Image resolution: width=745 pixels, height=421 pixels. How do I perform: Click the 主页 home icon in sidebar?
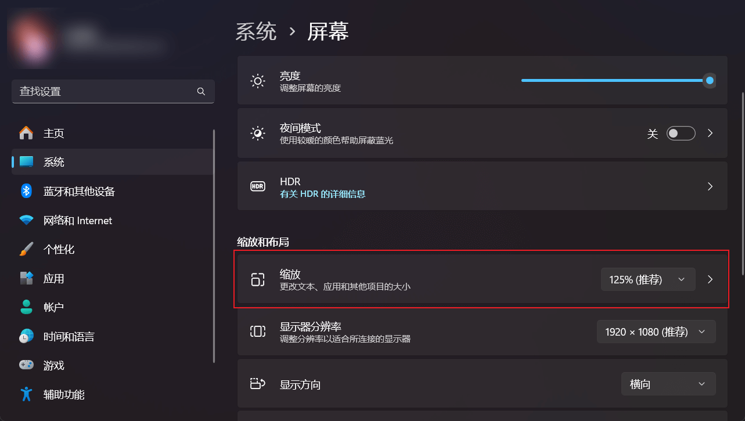(x=26, y=133)
